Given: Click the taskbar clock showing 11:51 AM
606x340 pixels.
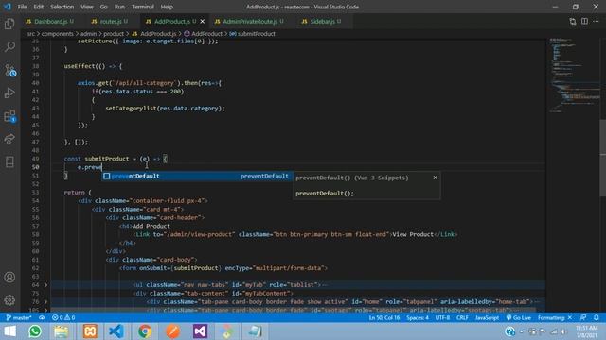Looking at the screenshot, I should 587,331.
